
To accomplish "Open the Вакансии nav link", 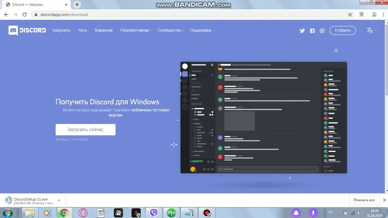I will tap(104, 30).
